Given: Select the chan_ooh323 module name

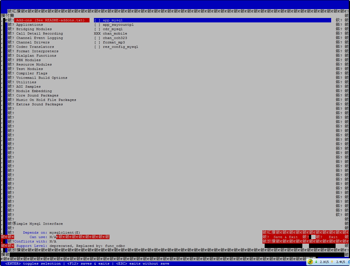Looking at the screenshot, I should (x=115, y=38).
